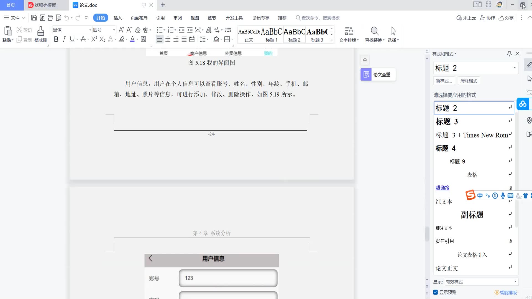
Task: Open the 论文查重 paper check tool
Action: pos(378,75)
